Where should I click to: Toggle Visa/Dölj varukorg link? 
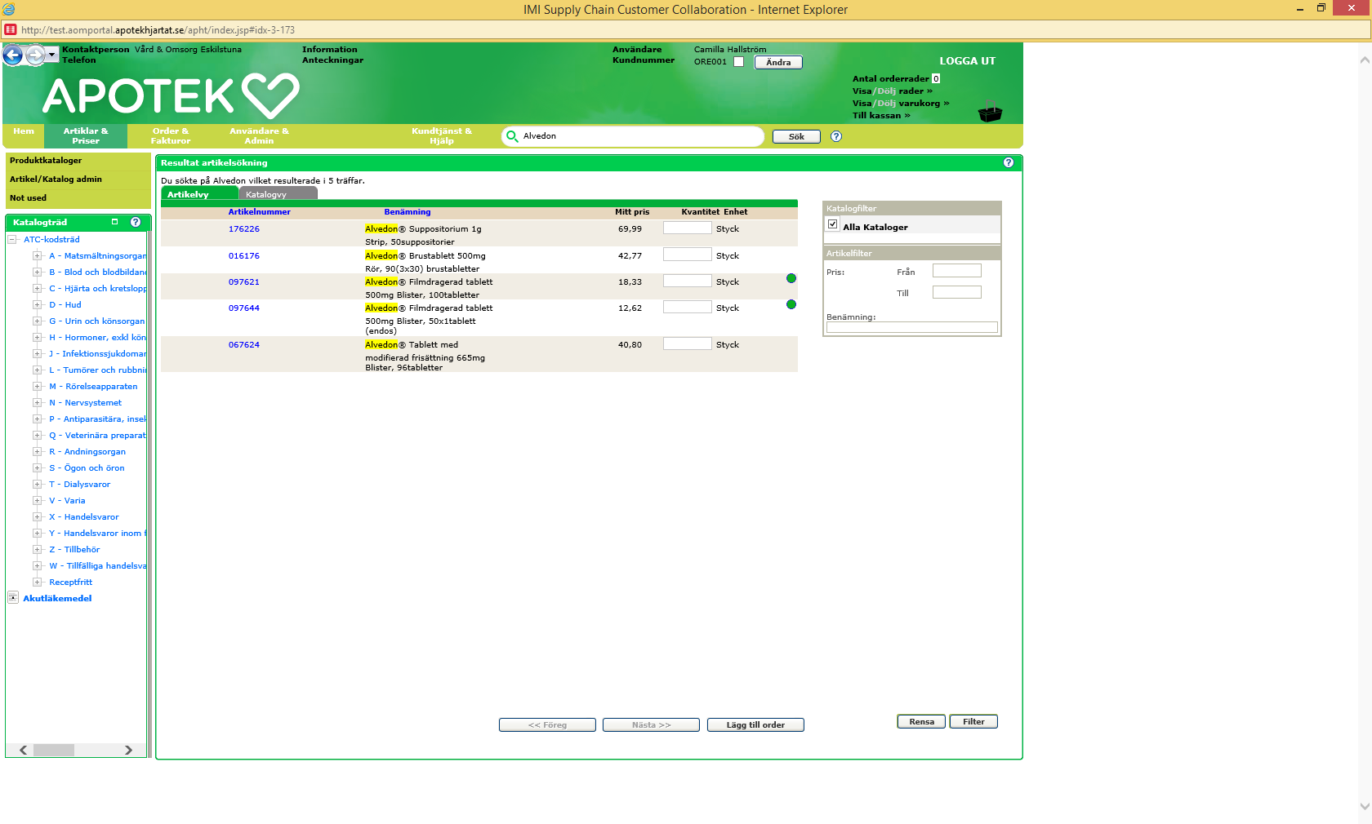tap(901, 104)
